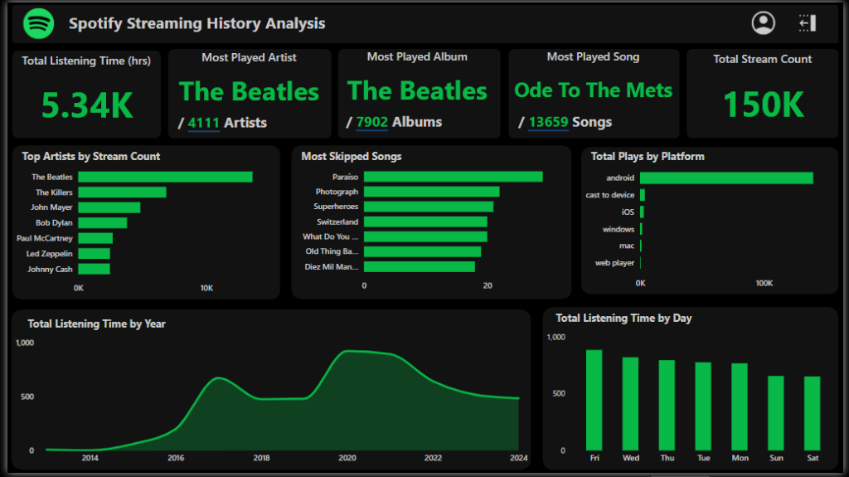Click the 5.34K total listening time value
This screenshot has height=477, width=849.
(87, 105)
